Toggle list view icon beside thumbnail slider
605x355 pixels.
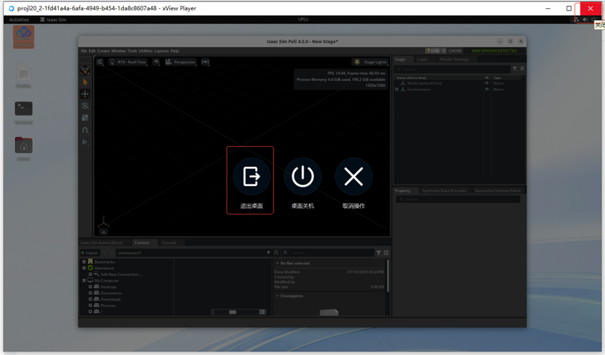(x=262, y=312)
